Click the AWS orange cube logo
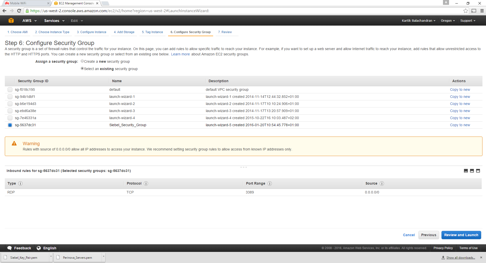 tap(11, 21)
